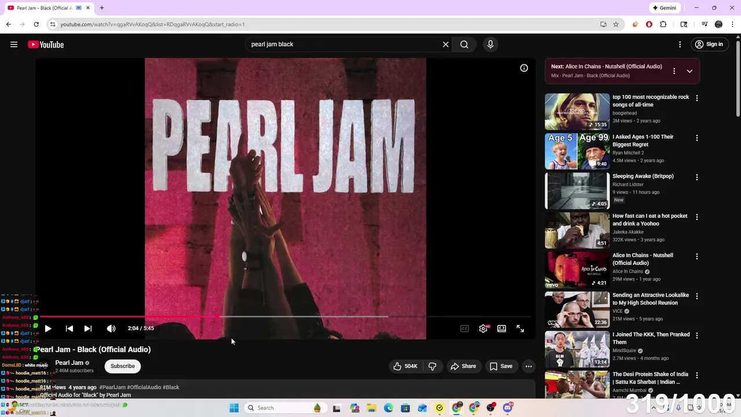741x417 pixels.
Task: Open options for Attractive Lookalike video
Action: (x=697, y=296)
